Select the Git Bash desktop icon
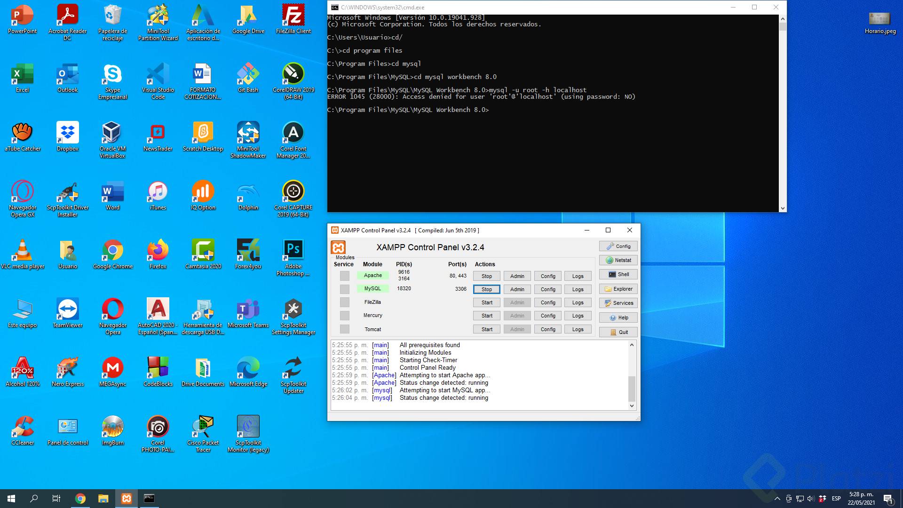Viewport: 903px width, 508px height. (x=248, y=78)
